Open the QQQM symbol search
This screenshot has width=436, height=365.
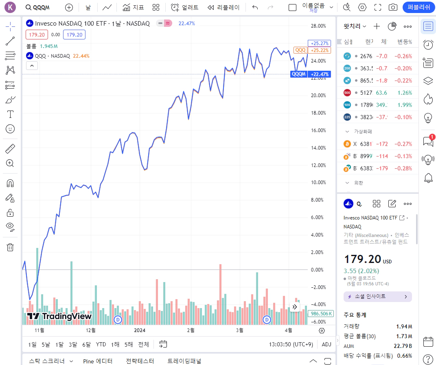37,7
